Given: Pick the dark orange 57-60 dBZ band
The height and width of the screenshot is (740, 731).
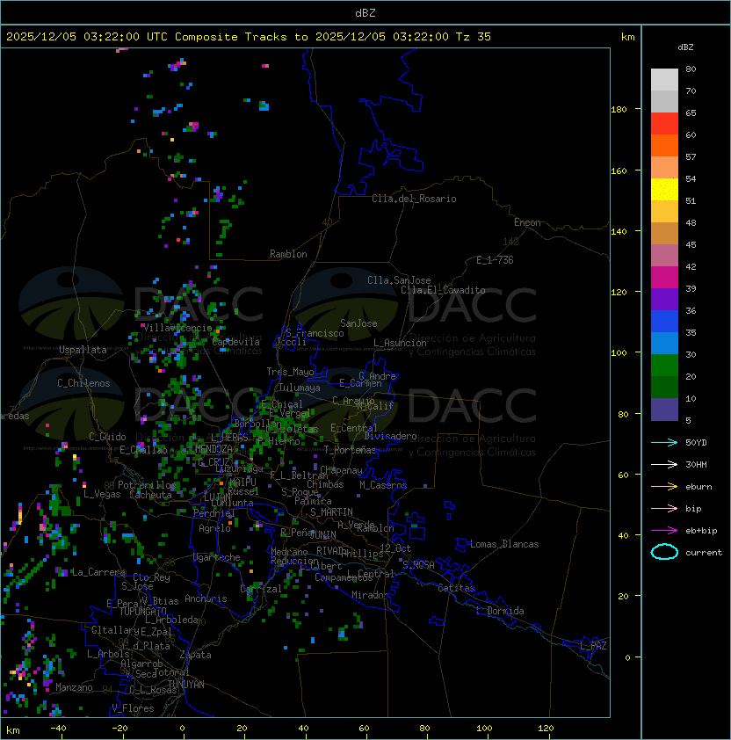Looking at the screenshot, I should [x=664, y=146].
